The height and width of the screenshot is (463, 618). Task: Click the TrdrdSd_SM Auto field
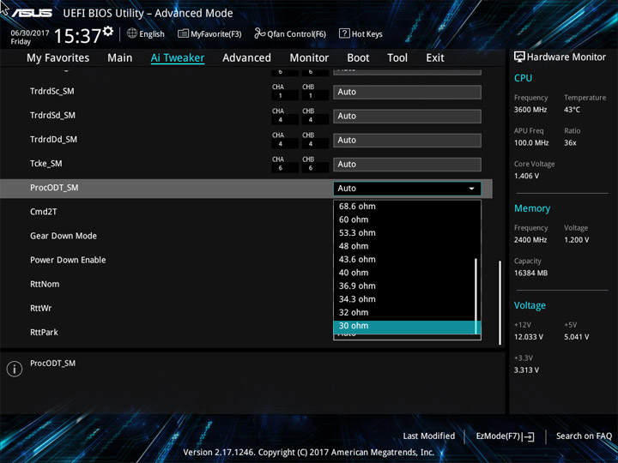pos(407,116)
